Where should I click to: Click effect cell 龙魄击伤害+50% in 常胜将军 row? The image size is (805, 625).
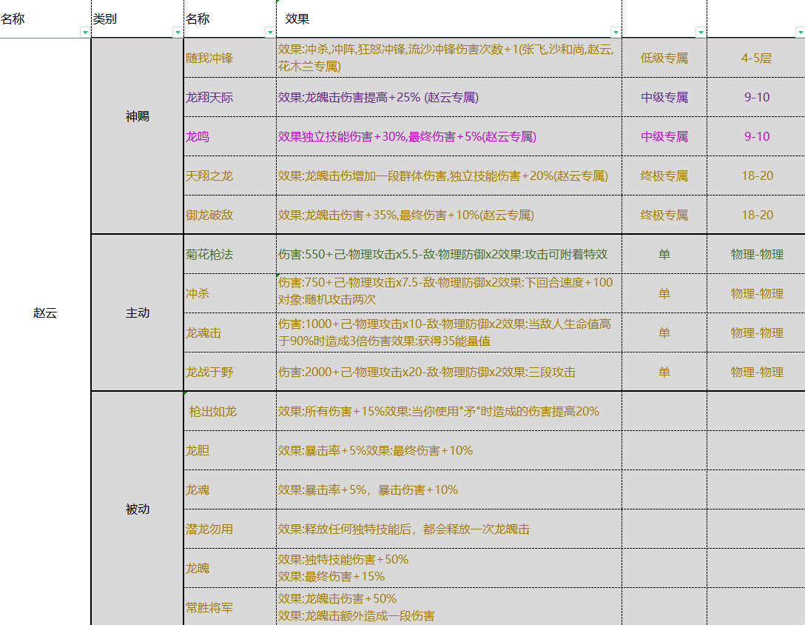coord(448,607)
